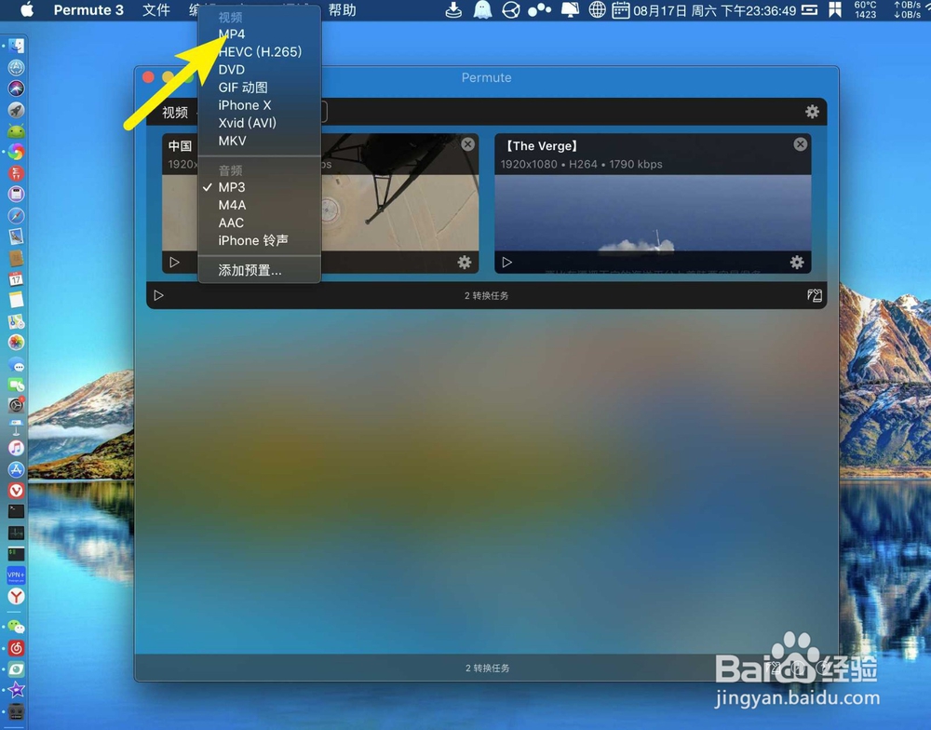Click the stitch videos icon in group bar

(815, 295)
